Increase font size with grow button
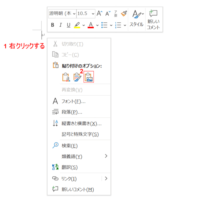This screenshot has width=211, height=203. pyautogui.click(x=100, y=13)
